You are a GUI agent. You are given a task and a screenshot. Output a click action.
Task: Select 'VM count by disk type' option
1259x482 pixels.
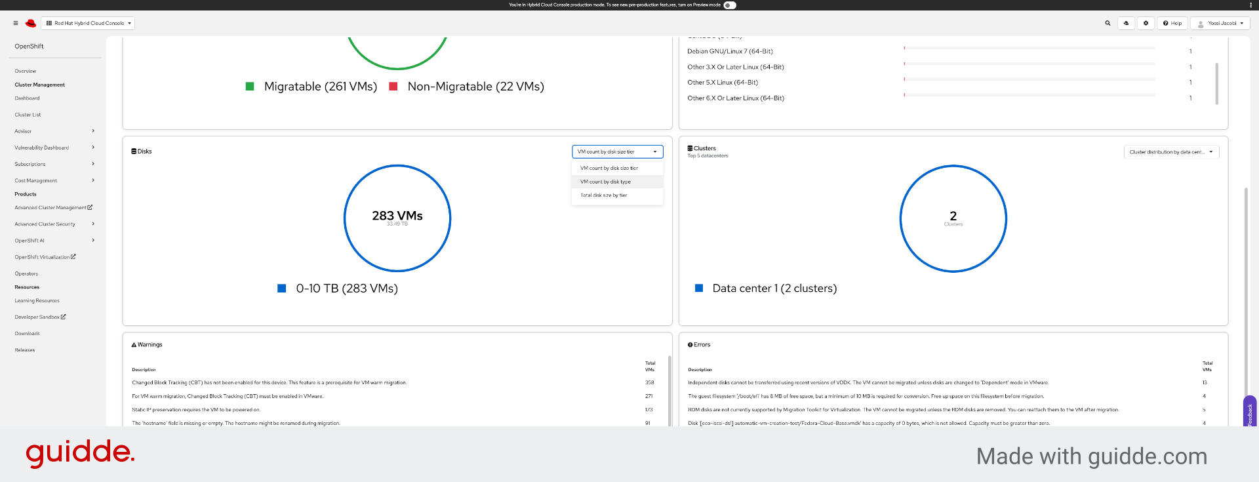pyautogui.click(x=617, y=182)
